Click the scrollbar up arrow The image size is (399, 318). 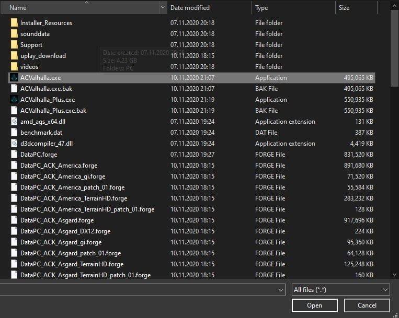click(394, 6)
